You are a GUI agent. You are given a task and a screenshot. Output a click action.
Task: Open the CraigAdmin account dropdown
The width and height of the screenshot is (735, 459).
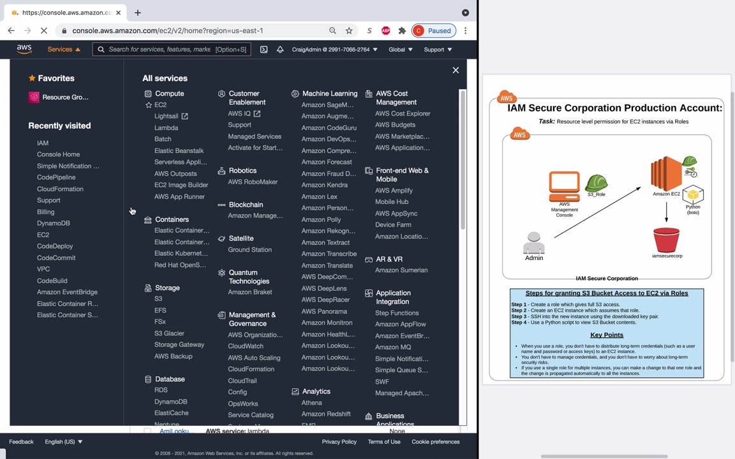point(335,49)
